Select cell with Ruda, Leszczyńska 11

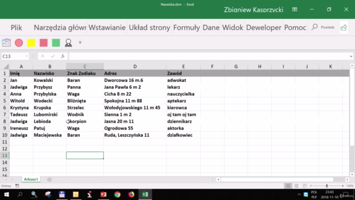(x=135, y=135)
